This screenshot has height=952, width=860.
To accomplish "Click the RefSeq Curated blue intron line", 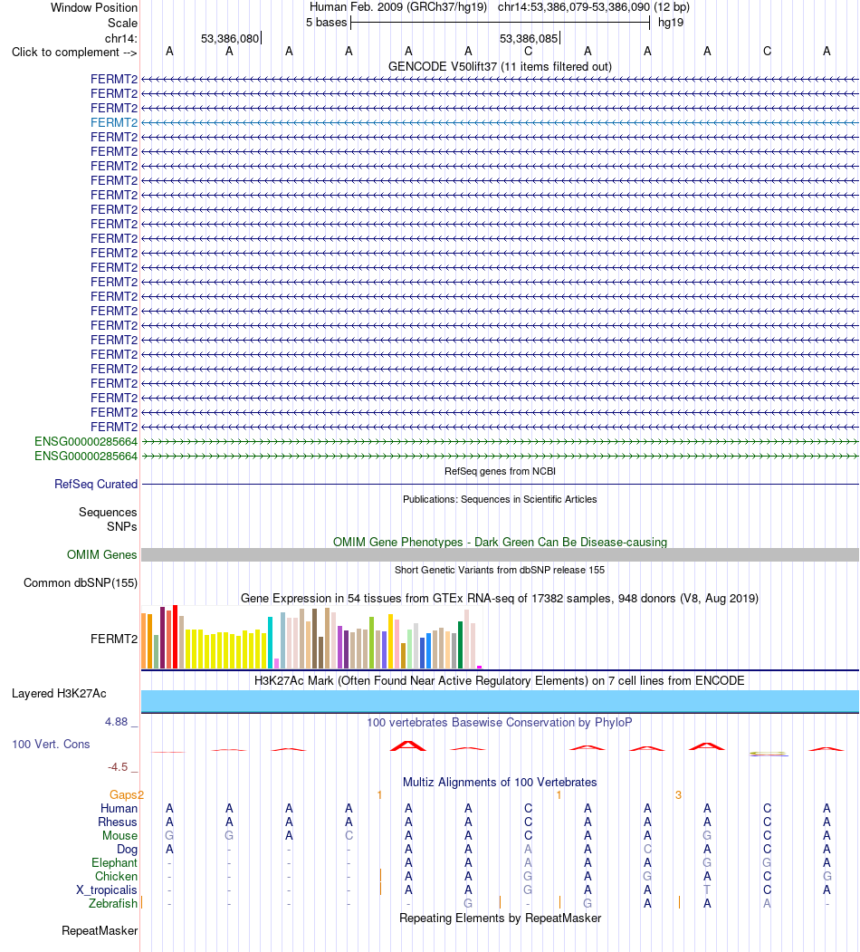I will coord(500,484).
